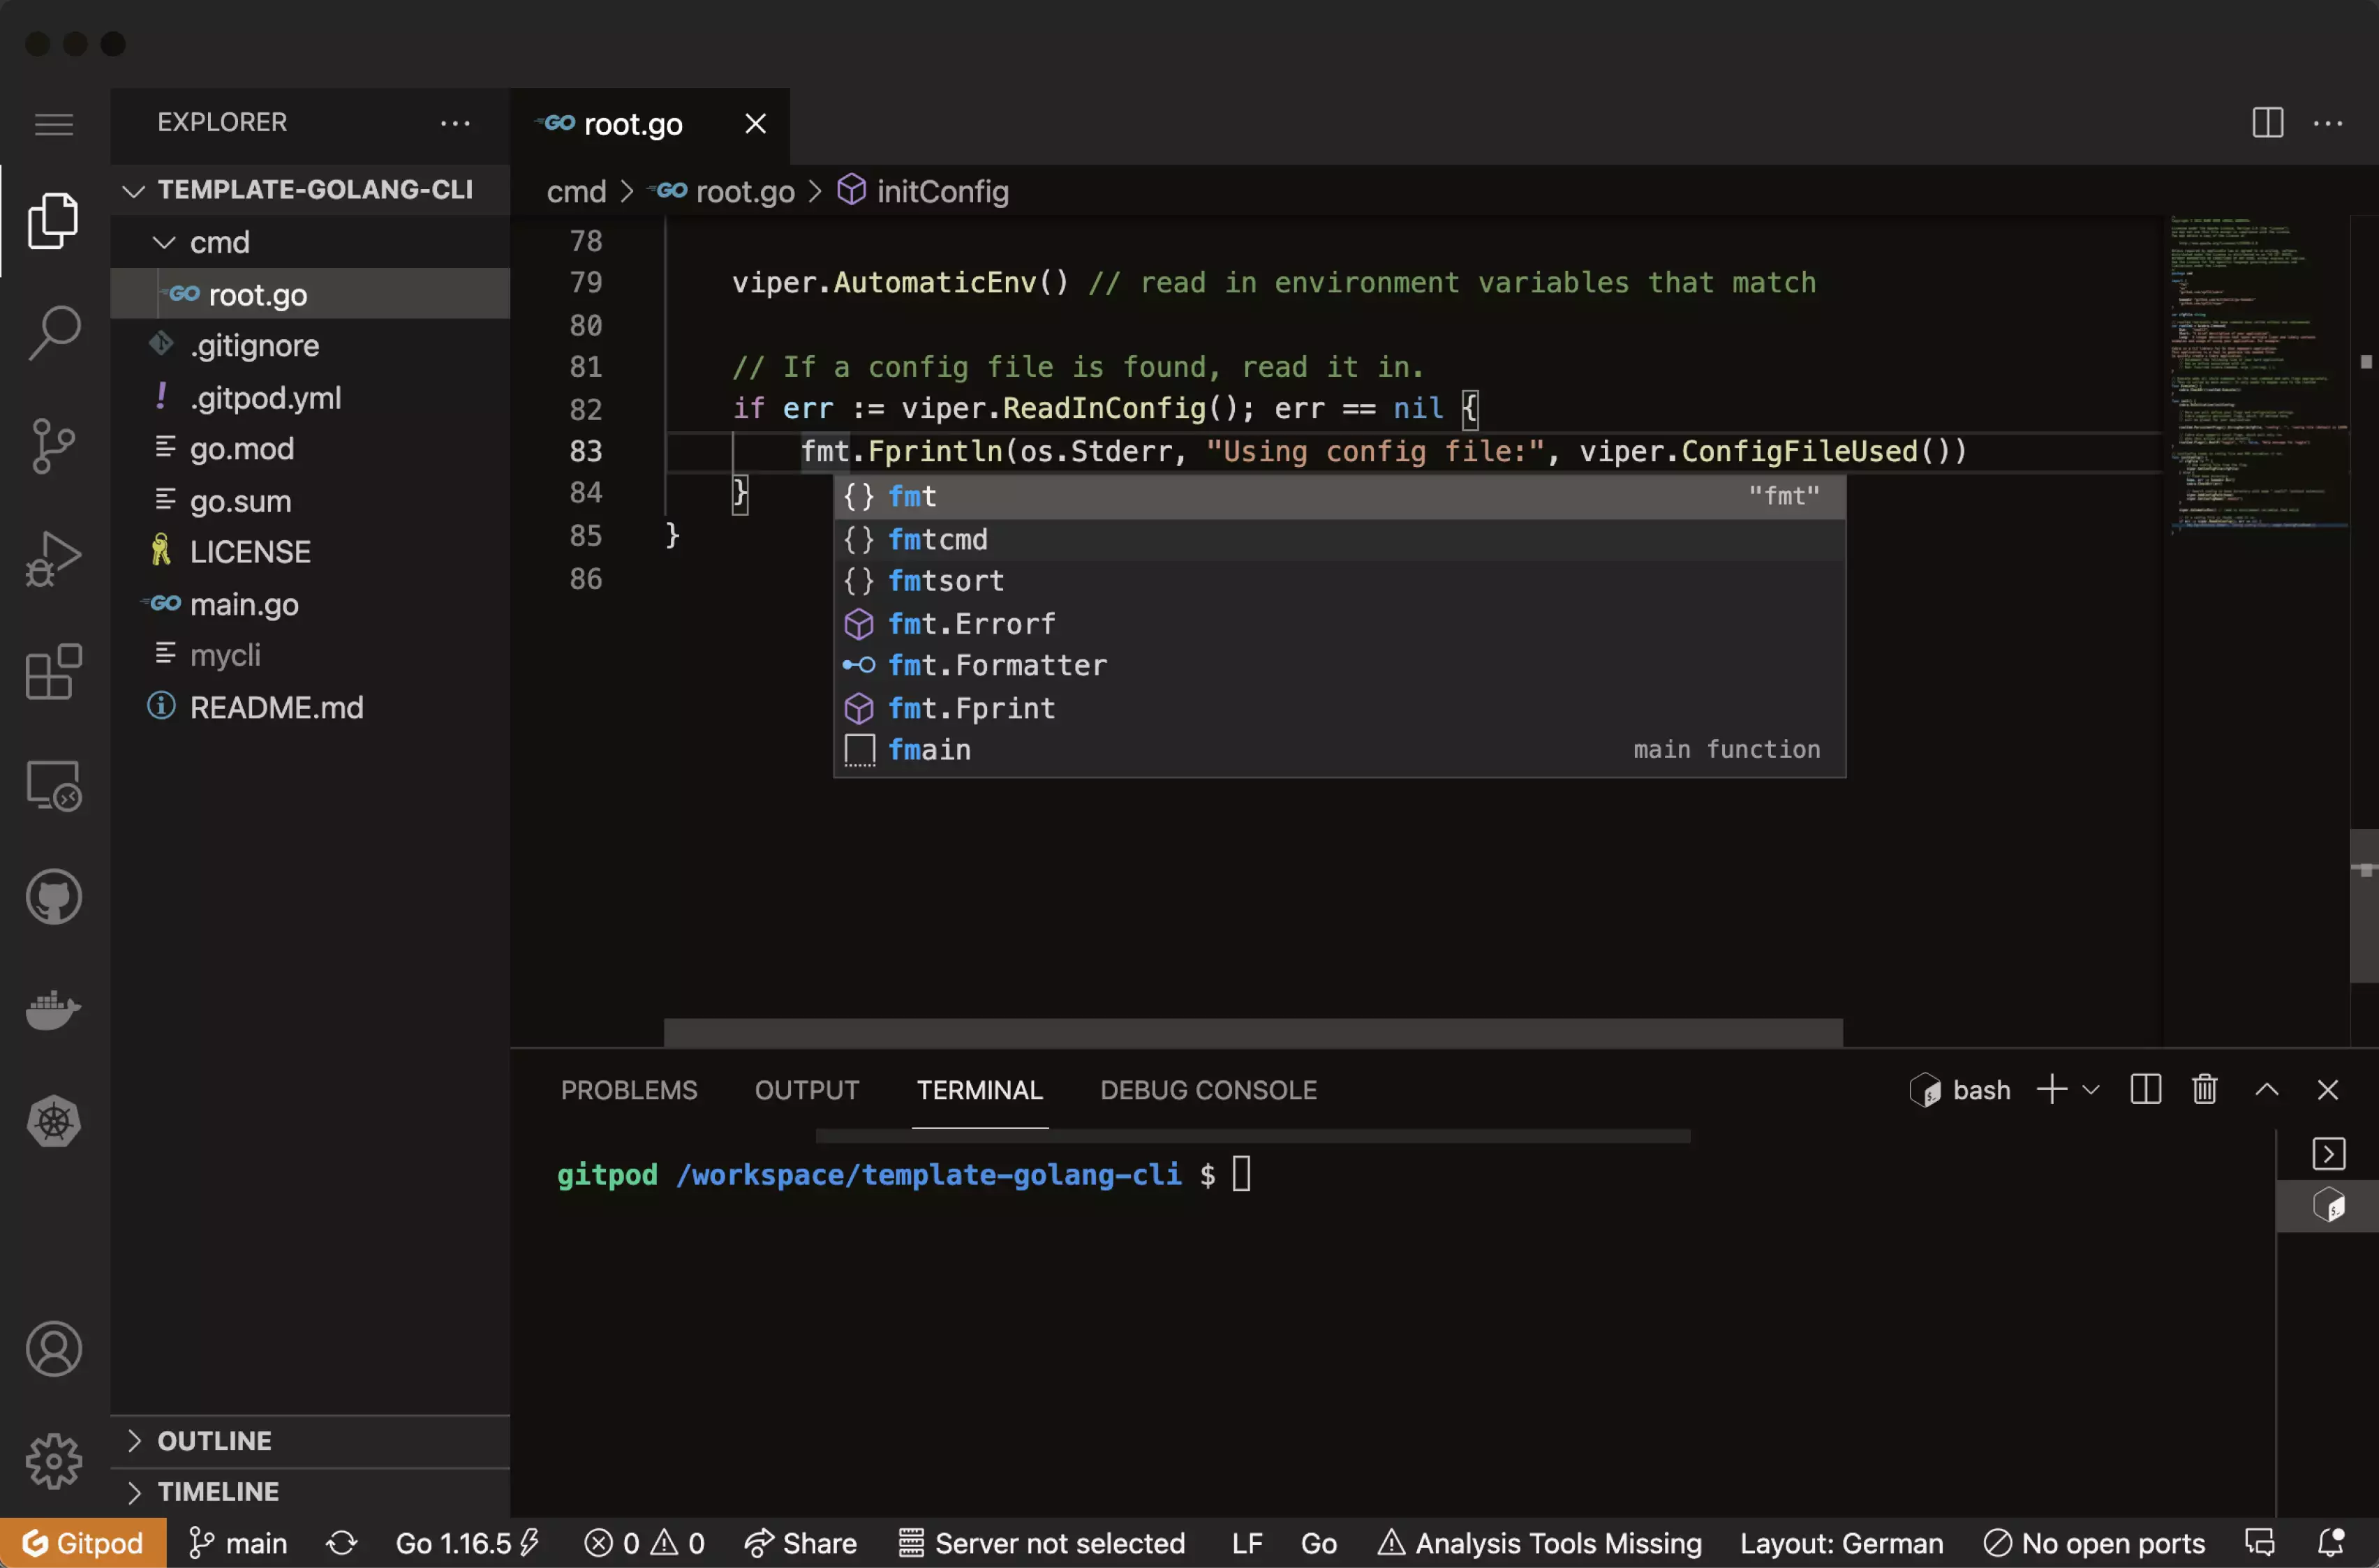Switch to the TERMINAL tab
The width and height of the screenshot is (2379, 1568).
979,1090
